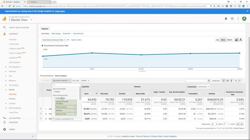The width and height of the screenshot is (250, 140).
Task: Set graph interval to Month
Action: point(229,40)
